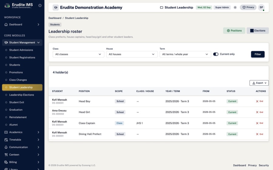The width and height of the screenshot is (273, 170).
Task: Open the Term dropdown showing All terms
Action: click(x=185, y=54)
